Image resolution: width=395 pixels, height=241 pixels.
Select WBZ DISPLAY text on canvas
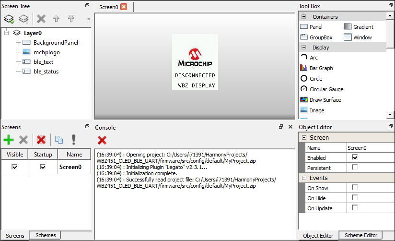click(x=196, y=85)
